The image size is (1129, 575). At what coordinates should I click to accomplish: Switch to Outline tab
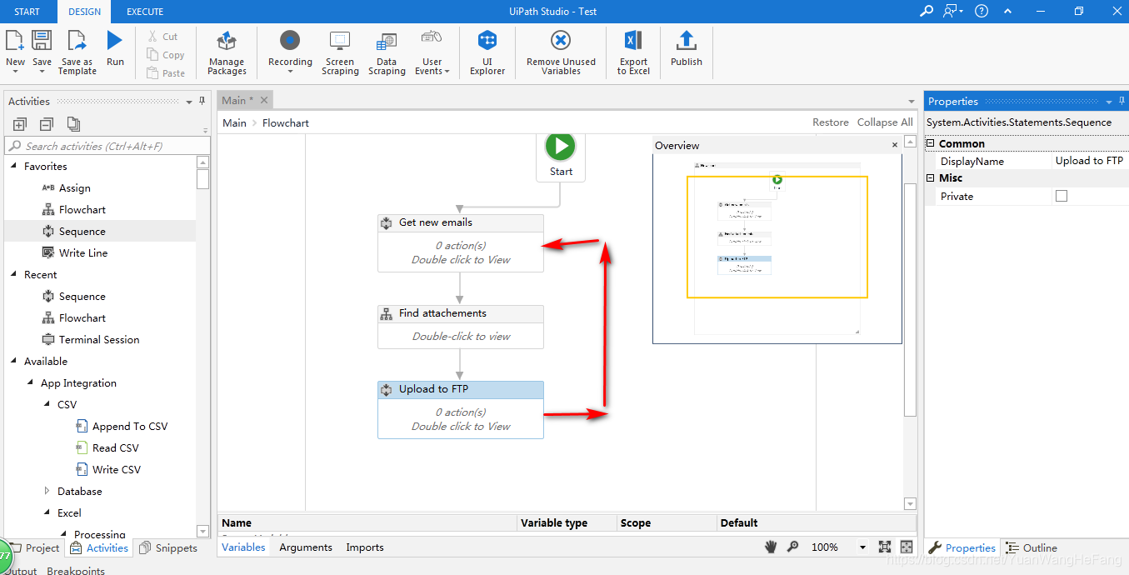click(1032, 547)
